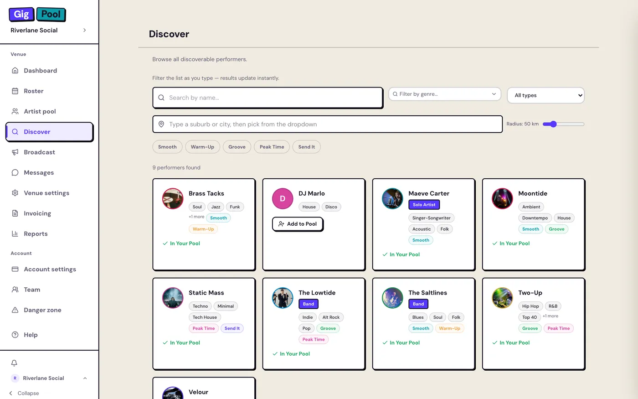Click the Account settings card icon

pos(15,269)
